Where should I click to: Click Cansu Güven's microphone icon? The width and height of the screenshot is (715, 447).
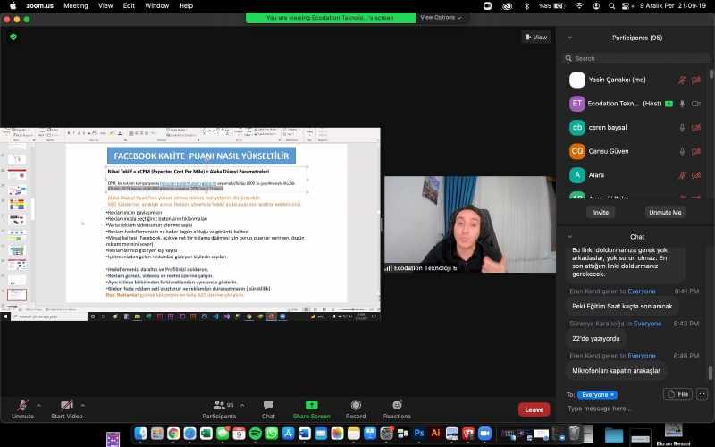(x=682, y=151)
